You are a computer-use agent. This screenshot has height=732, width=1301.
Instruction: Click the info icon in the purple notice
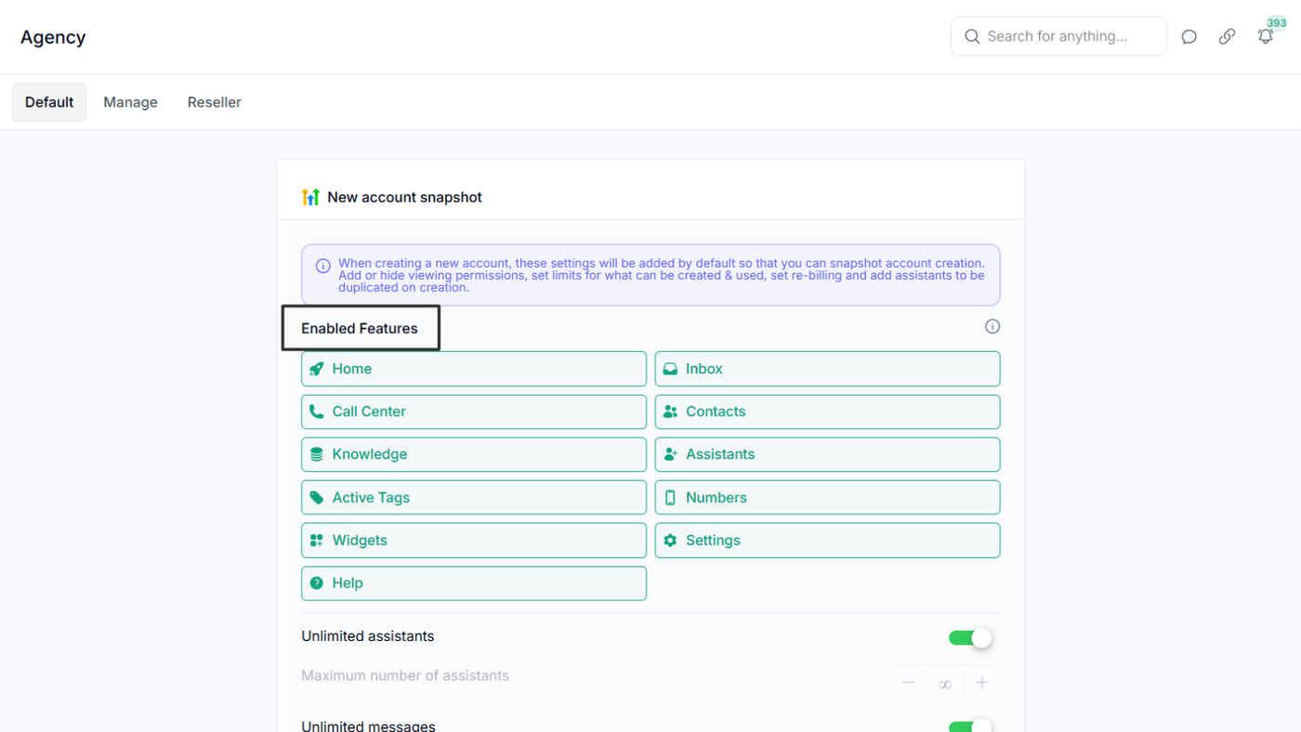click(322, 266)
